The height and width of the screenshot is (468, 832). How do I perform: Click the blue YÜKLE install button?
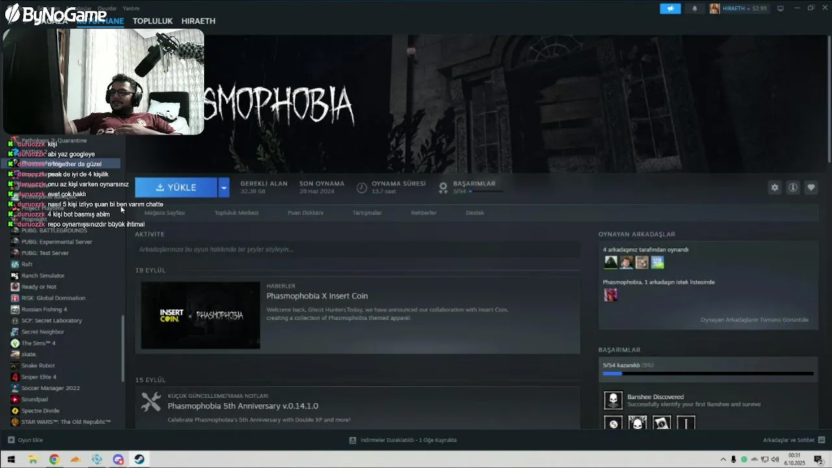(175, 187)
